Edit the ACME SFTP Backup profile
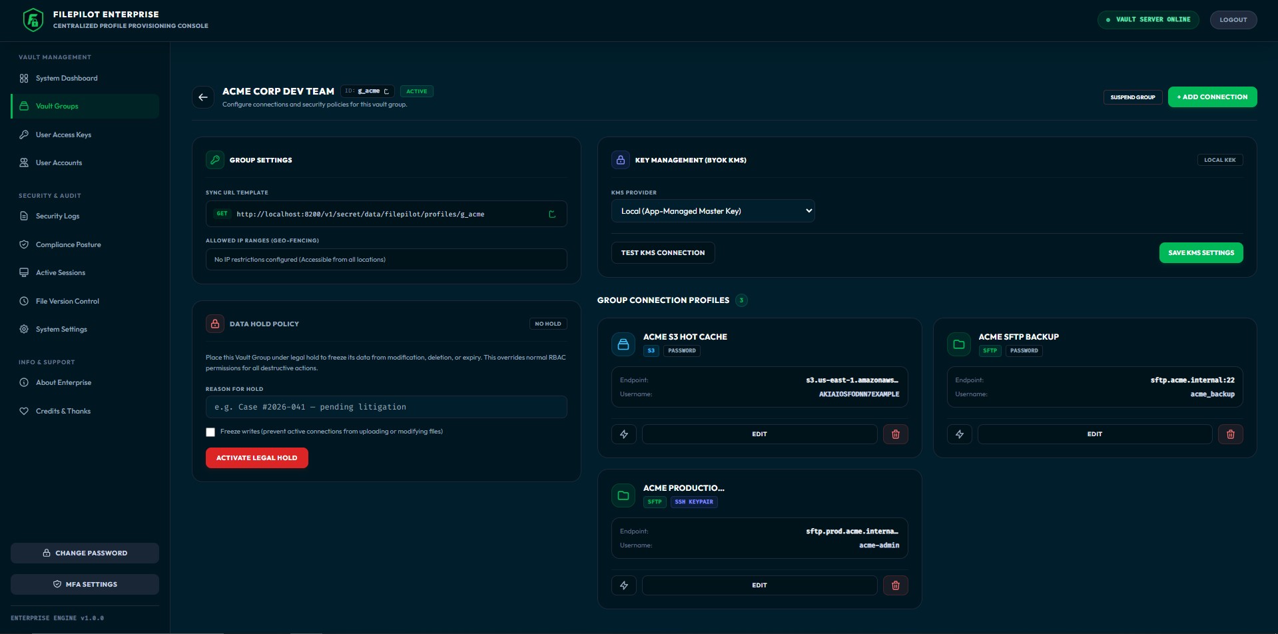This screenshot has width=1278, height=634. click(1094, 434)
